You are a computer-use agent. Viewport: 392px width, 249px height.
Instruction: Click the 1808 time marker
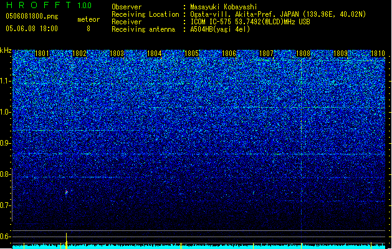pyautogui.click(x=304, y=54)
